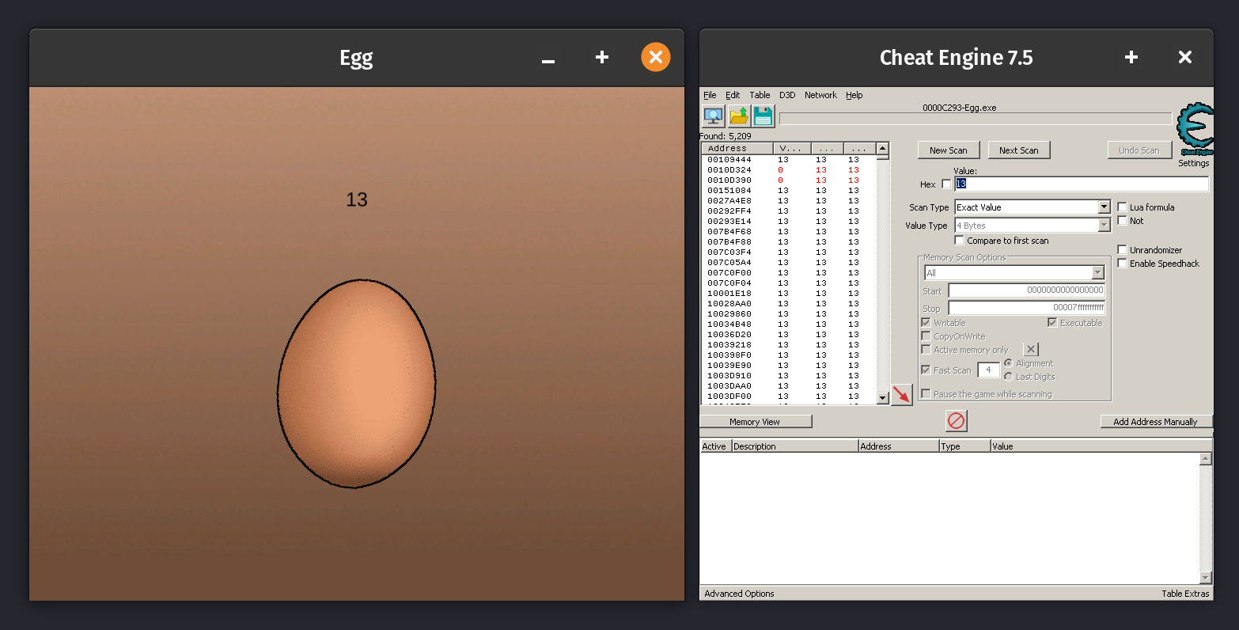Click the Type column header
1239x630 pixels.
964,446
